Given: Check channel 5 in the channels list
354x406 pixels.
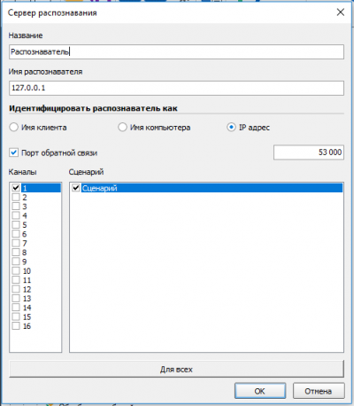Looking at the screenshot, I should pos(16,225).
